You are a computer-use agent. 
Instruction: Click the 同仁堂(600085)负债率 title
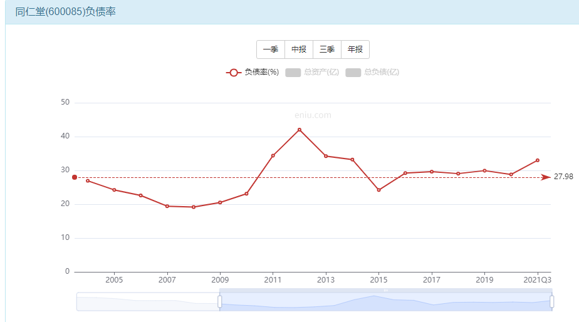(x=65, y=12)
